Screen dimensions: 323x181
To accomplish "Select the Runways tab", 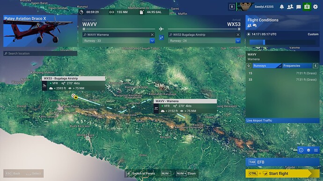I will [267, 66].
